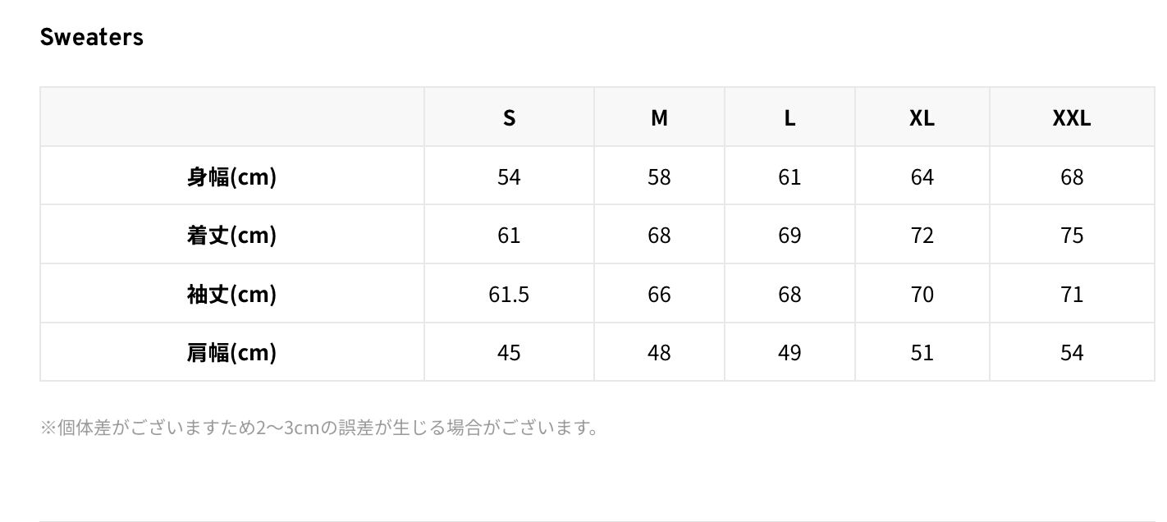
Task: Click the 61.5 value in the S column
Action: pyautogui.click(x=509, y=294)
